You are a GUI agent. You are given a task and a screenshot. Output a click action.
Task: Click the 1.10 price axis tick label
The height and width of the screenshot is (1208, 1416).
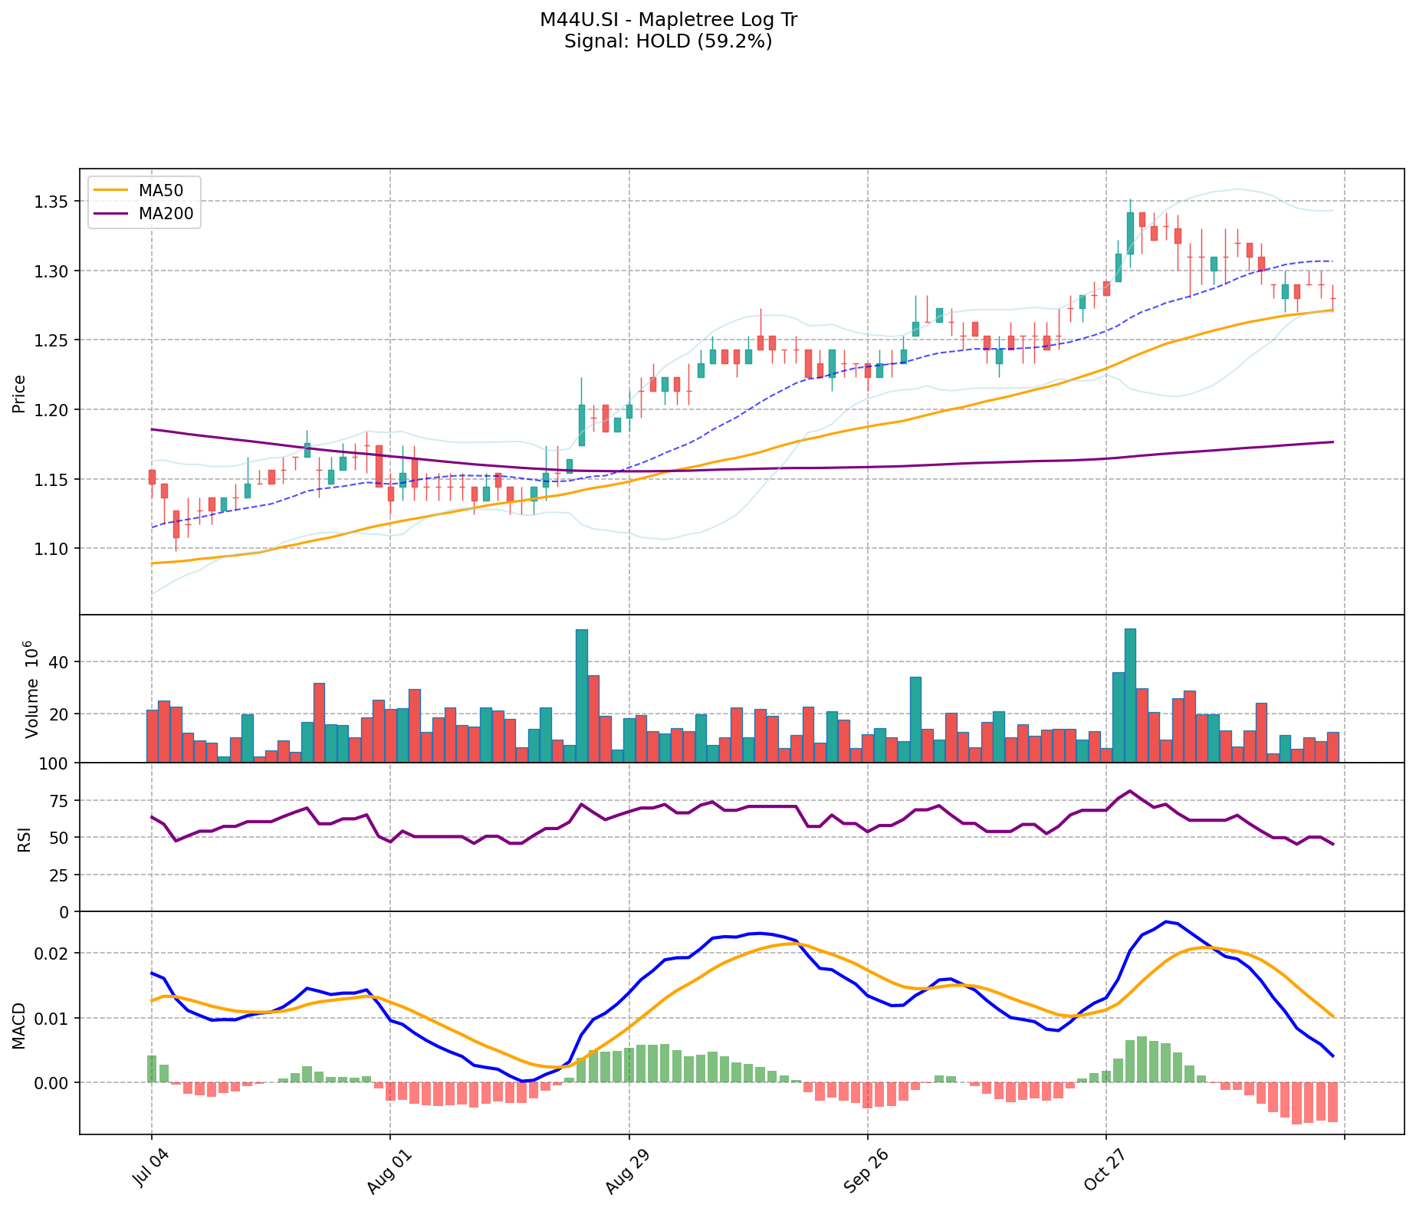(x=50, y=549)
